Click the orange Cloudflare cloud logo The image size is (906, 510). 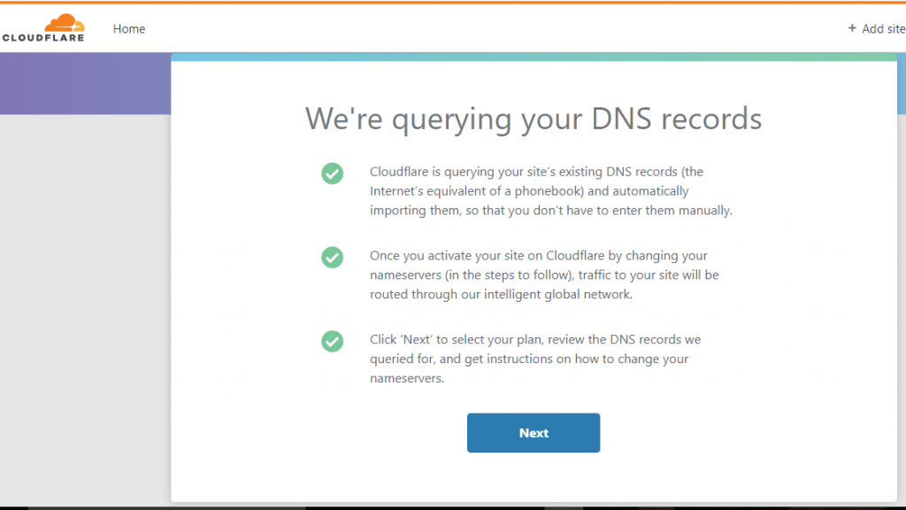65,22
